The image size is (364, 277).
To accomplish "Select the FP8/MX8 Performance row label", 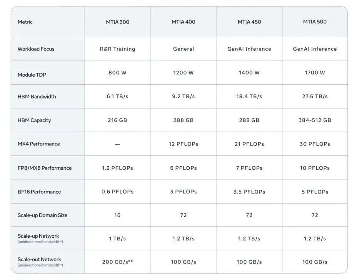I will coord(44,168).
